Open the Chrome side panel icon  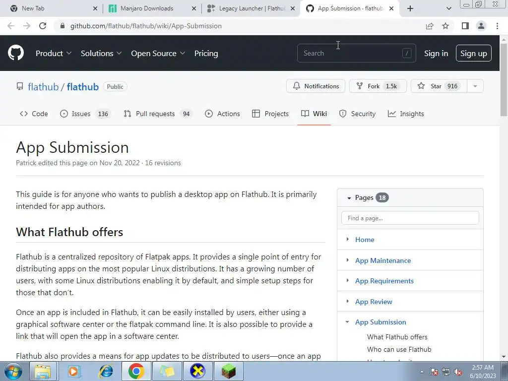(x=465, y=26)
